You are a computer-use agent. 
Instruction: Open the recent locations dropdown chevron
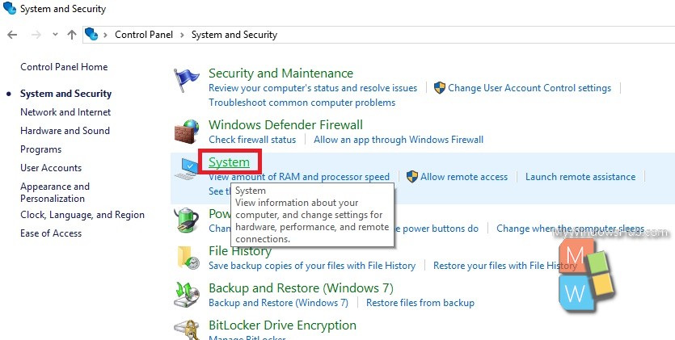tap(55, 35)
